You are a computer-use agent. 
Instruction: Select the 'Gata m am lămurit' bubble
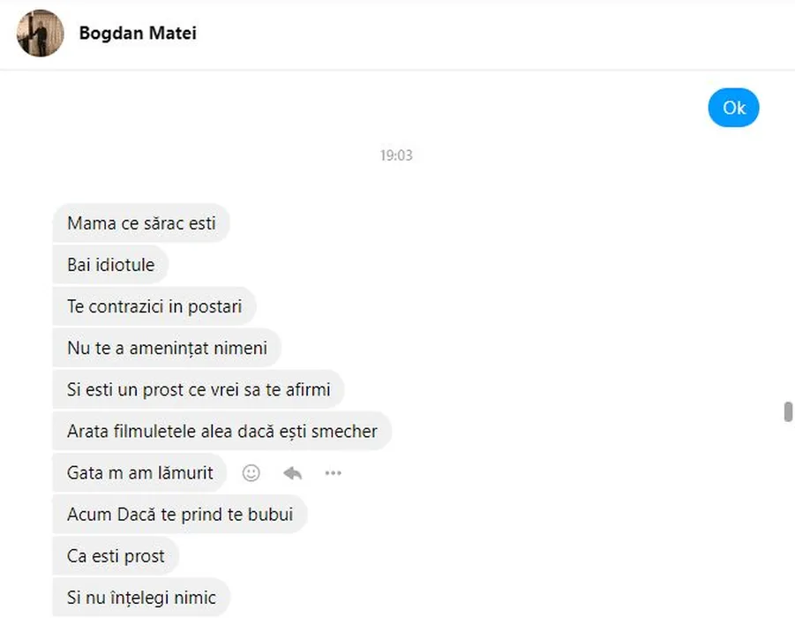[140, 473]
